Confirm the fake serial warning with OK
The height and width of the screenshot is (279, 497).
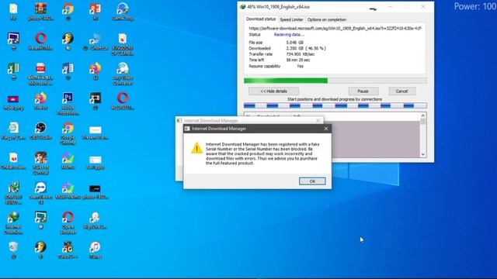point(312,181)
